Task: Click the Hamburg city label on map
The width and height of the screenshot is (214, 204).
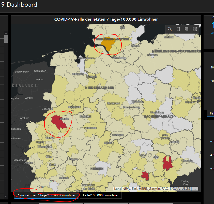Action: [119, 58]
